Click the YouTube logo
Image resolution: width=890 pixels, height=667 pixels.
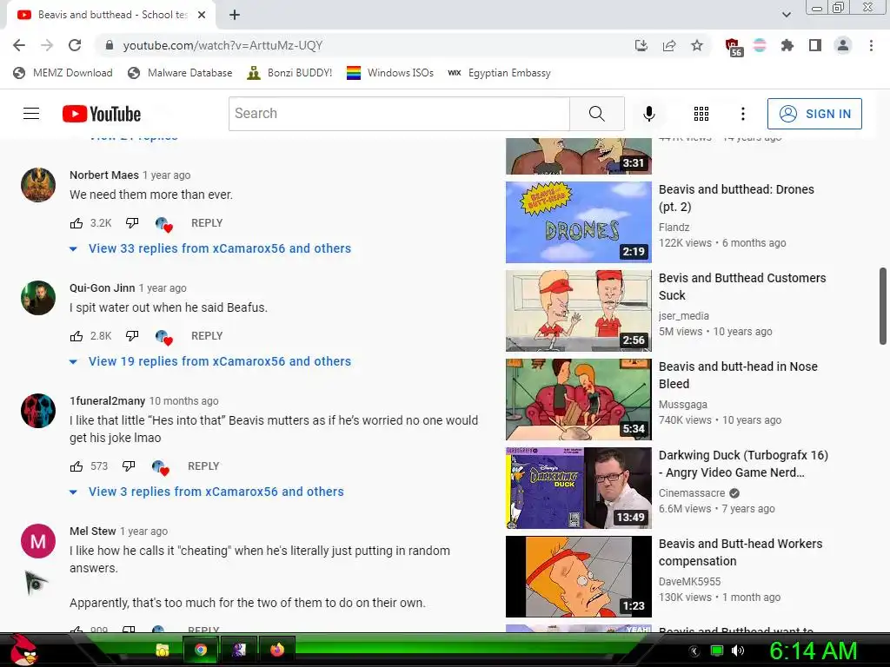pyautogui.click(x=102, y=114)
